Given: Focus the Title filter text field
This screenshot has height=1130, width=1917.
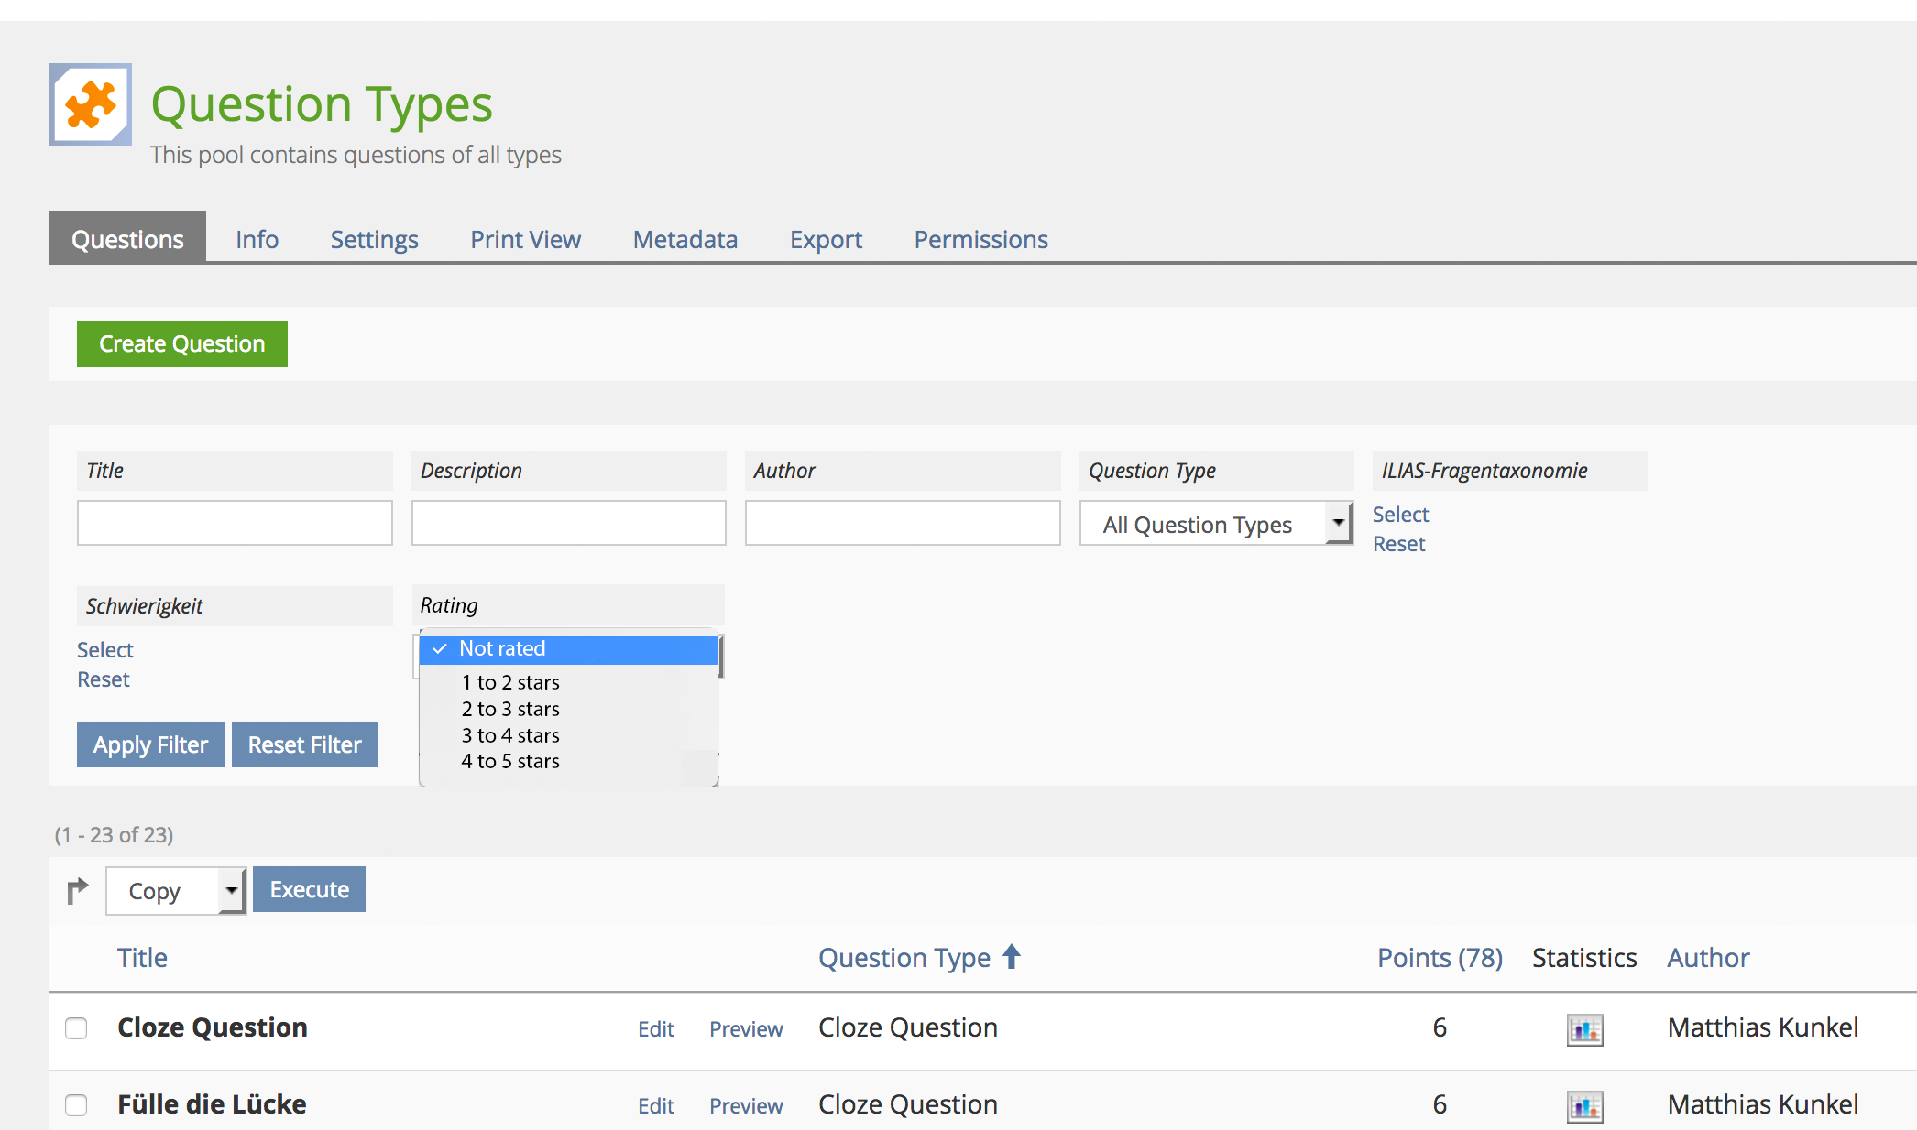Looking at the screenshot, I should tap(235, 523).
